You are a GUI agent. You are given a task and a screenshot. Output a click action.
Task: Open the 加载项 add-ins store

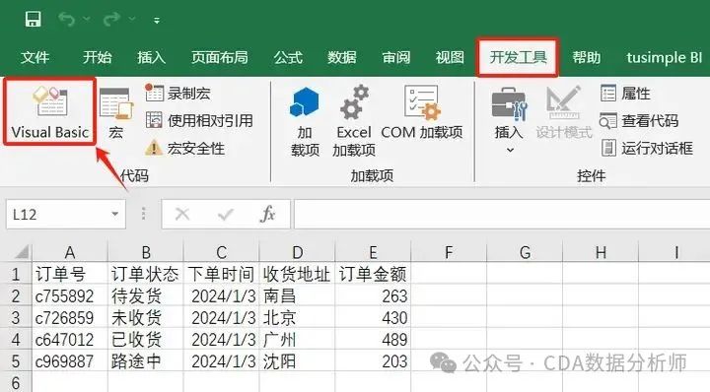[x=305, y=121]
